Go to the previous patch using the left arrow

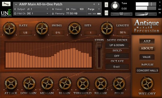pos(94,4)
